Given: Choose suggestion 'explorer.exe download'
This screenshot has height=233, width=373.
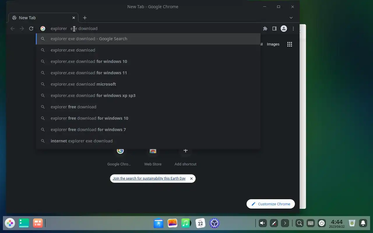Looking at the screenshot, I should 148,50.
